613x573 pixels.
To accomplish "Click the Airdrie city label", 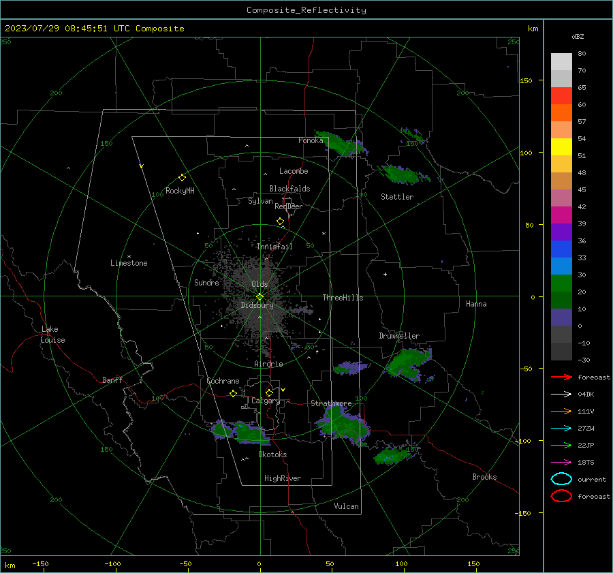I will (x=268, y=364).
